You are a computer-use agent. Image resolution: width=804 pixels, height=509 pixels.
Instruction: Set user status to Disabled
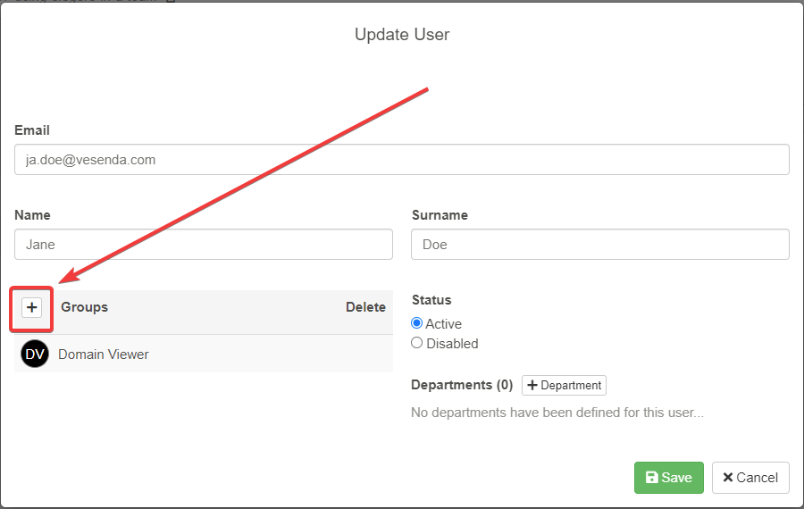tap(417, 344)
